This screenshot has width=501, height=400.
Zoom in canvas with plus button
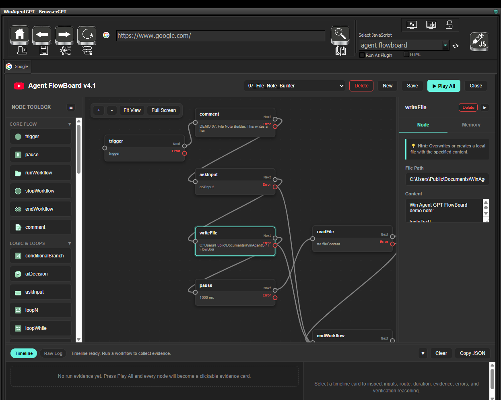(x=99, y=110)
